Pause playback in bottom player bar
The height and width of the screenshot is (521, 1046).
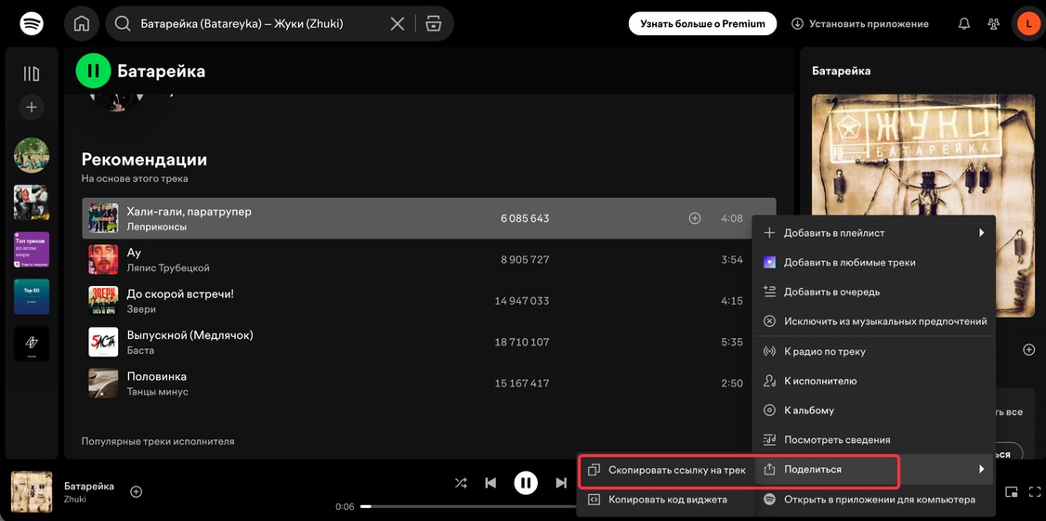(x=526, y=483)
